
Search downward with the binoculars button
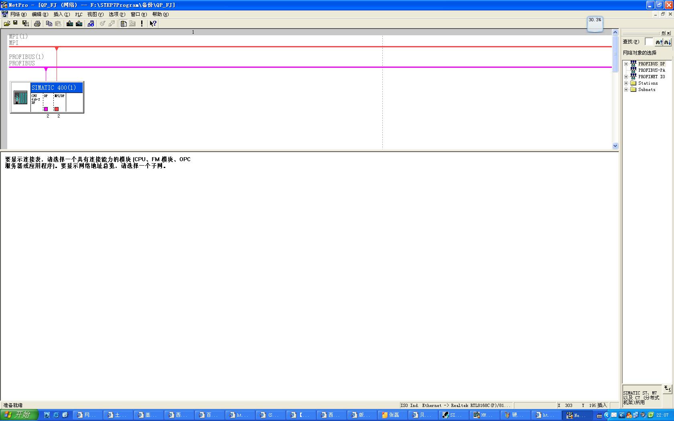[x=667, y=42]
